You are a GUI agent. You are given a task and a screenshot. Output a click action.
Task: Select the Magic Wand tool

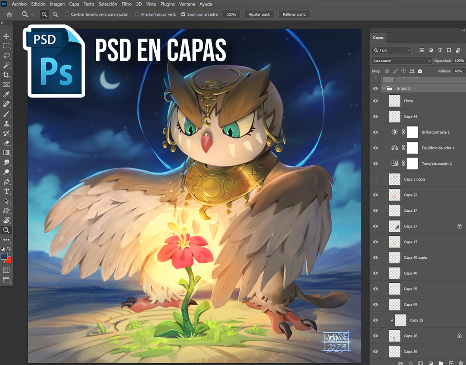(6, 65)
